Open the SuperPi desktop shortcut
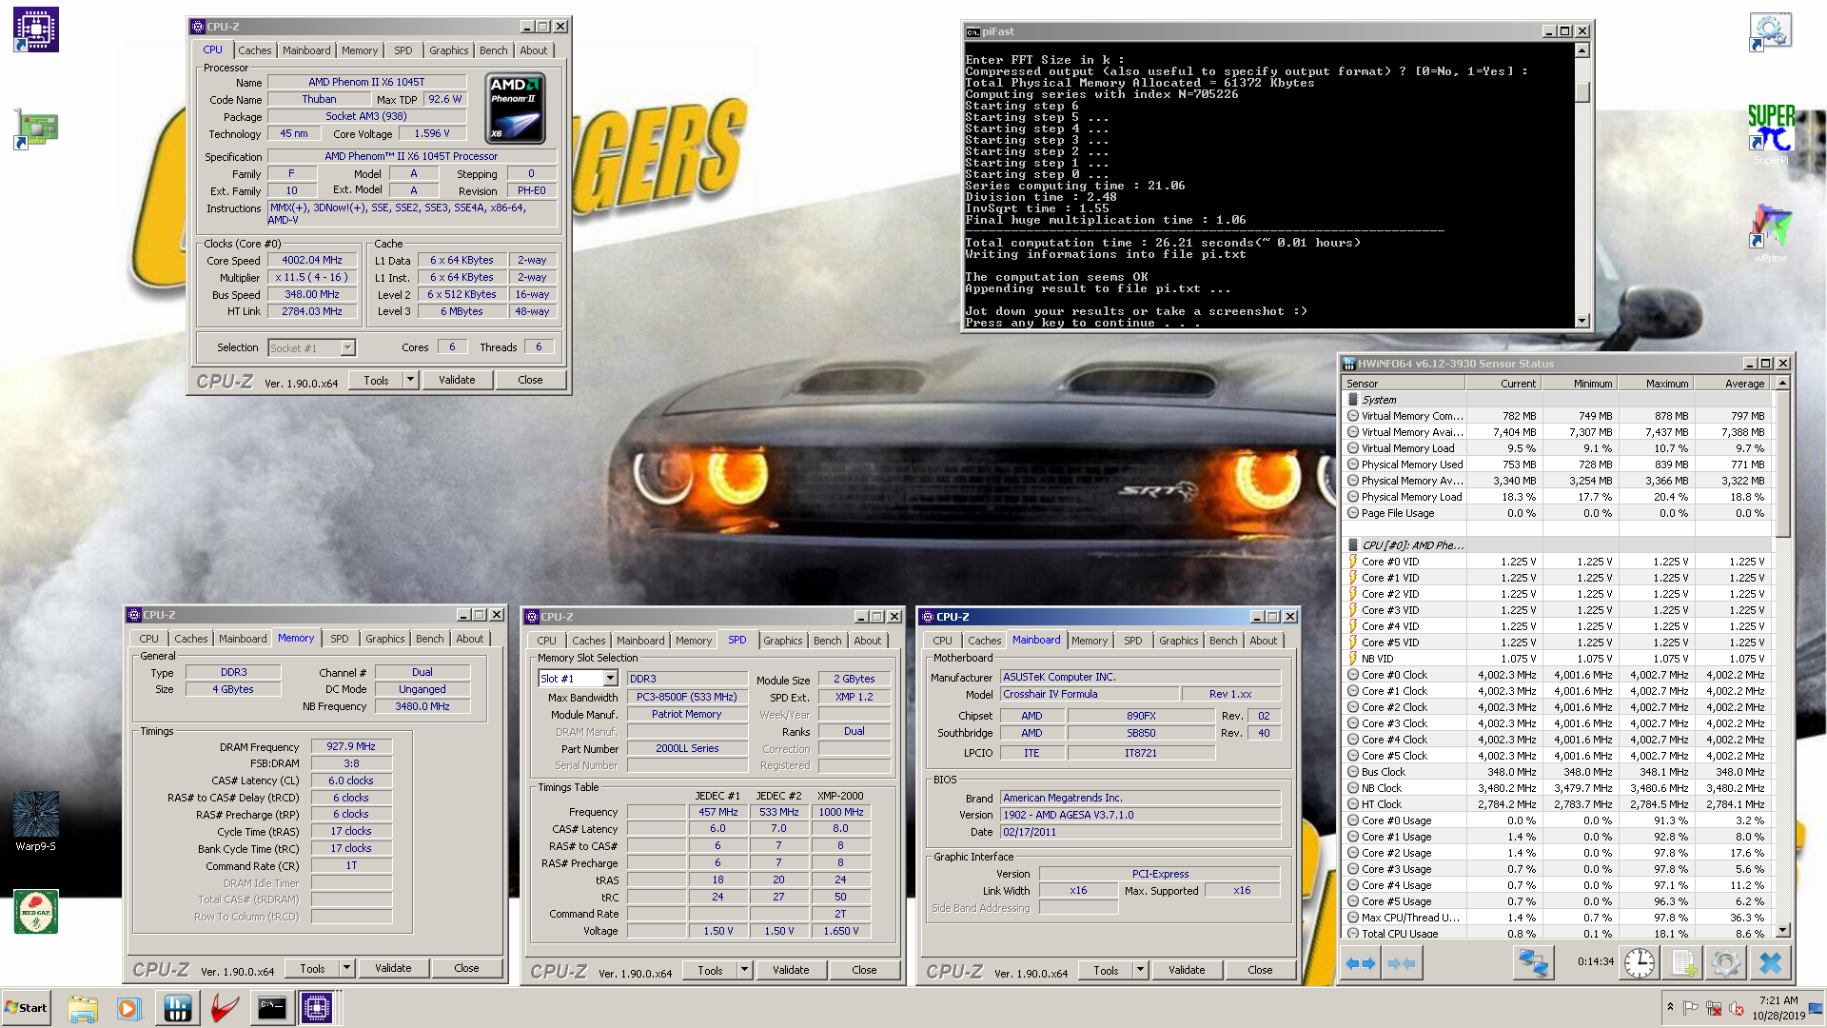The height and width of the screenshot is (1028, 1827). point(1770,134)
